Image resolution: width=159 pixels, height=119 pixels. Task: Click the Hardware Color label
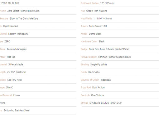tap(89, 41)
